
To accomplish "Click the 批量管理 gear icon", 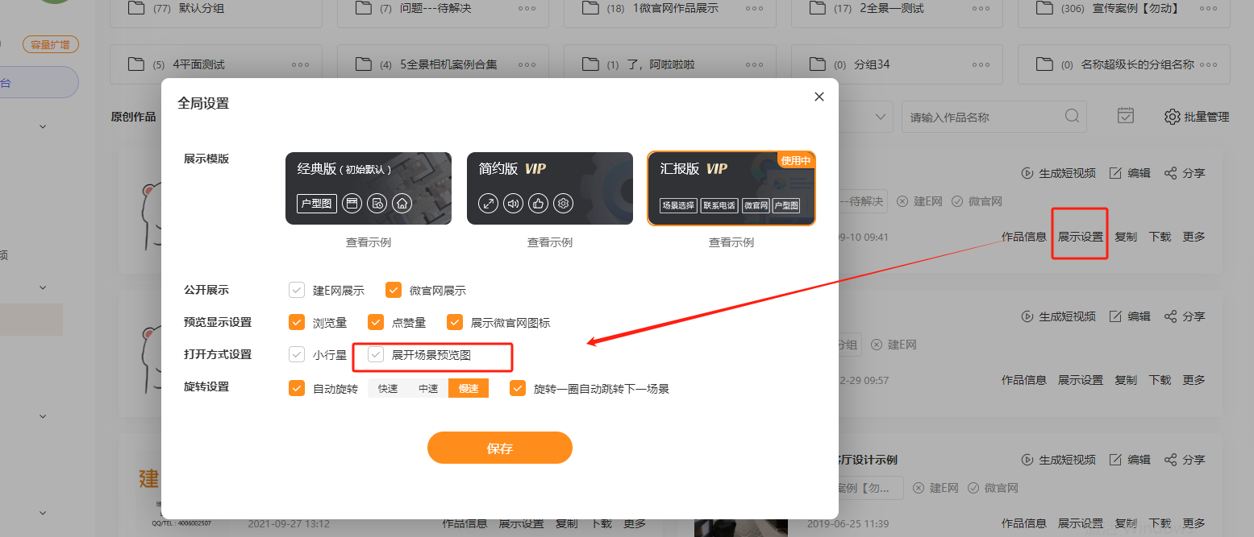I will 1172,117.
